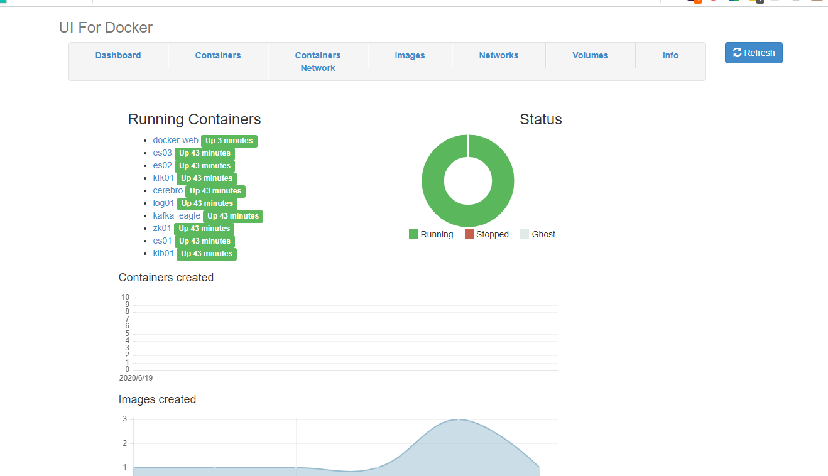Image resolution: width=828 pixels, height=476 pixels.
Task: Click the grey Ghost legend swatch
Action: click(x=525, y=234)
